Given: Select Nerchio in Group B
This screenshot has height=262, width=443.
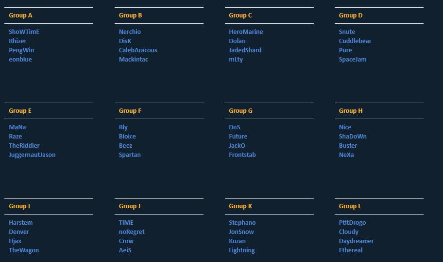Looking at the screenshot, I should pos(130,32).
